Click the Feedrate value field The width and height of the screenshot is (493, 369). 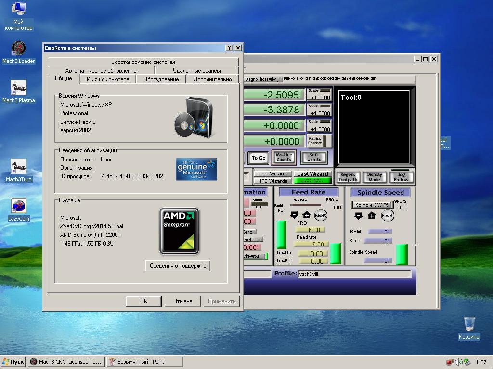[x=310, y=244]
